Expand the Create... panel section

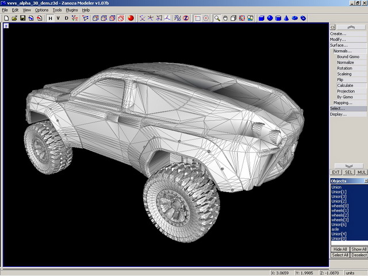point(338,33)
